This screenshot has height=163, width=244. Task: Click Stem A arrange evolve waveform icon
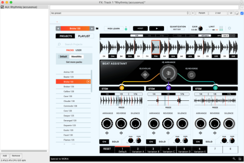107,133
